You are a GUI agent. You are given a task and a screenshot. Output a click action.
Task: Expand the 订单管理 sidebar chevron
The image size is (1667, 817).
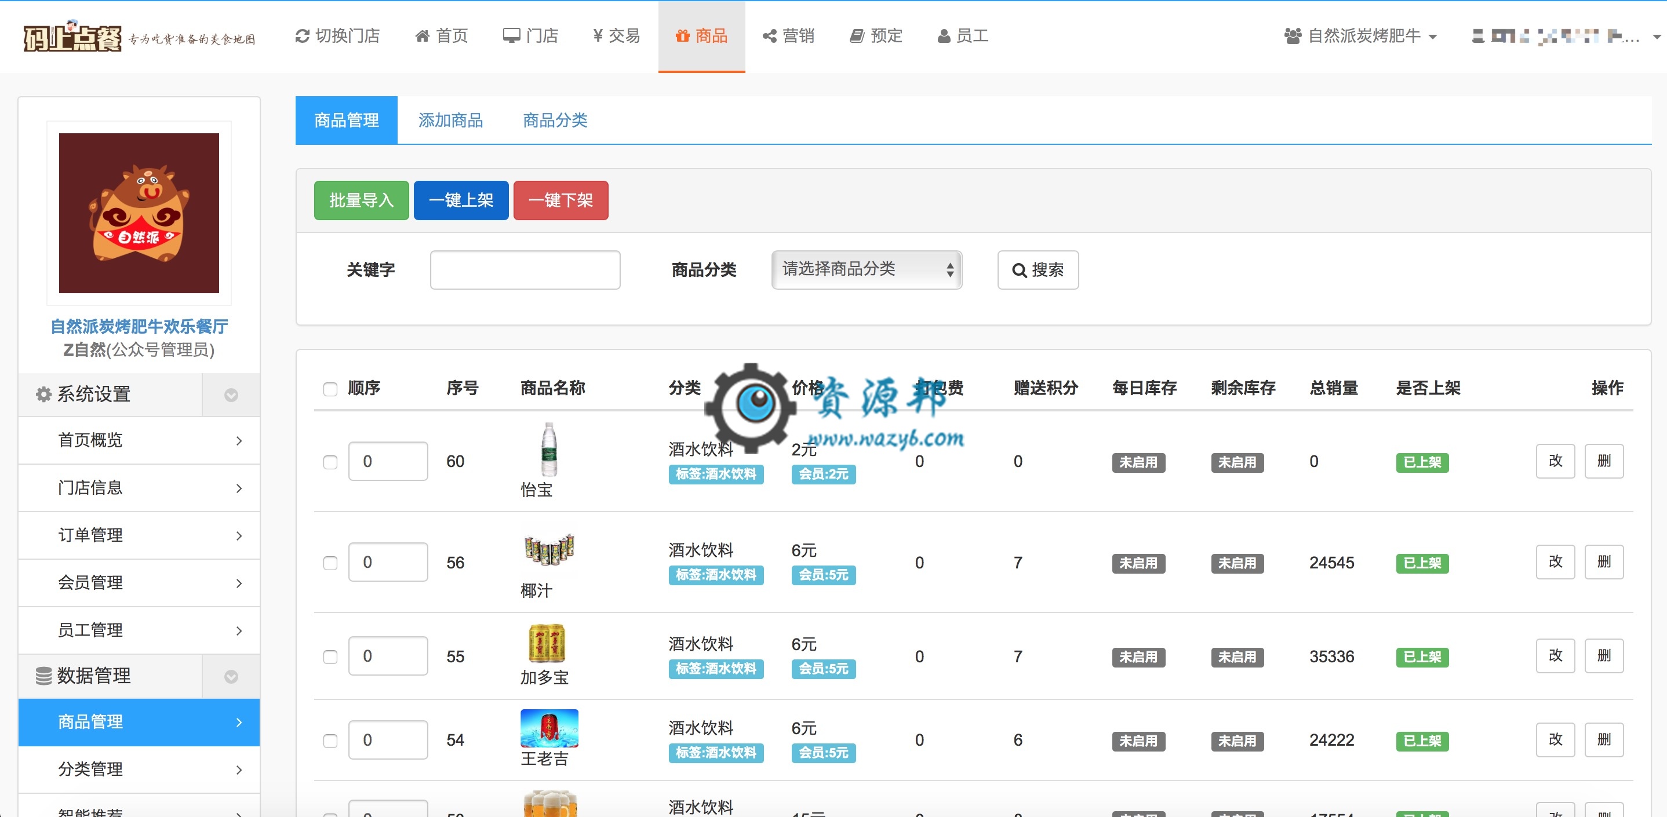tap(239, 535)
